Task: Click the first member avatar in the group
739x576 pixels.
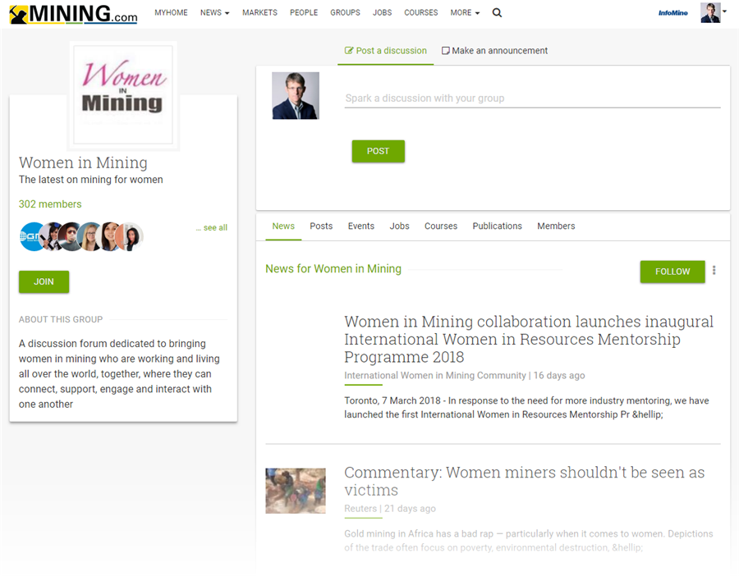Action: point(31,236)
